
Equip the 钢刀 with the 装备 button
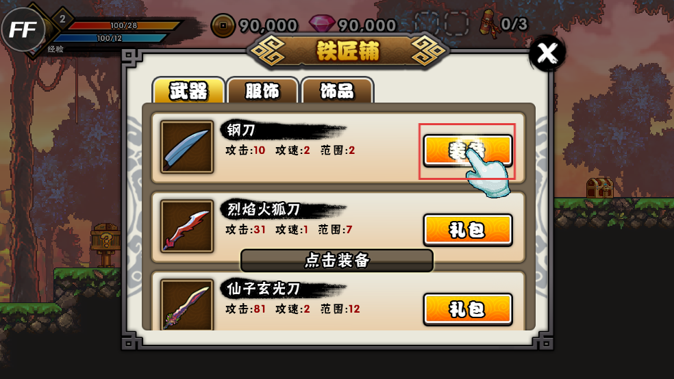tap(468, 151)
